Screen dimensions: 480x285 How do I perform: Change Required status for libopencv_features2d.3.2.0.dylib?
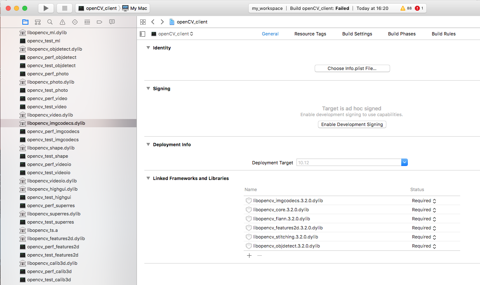424,228
